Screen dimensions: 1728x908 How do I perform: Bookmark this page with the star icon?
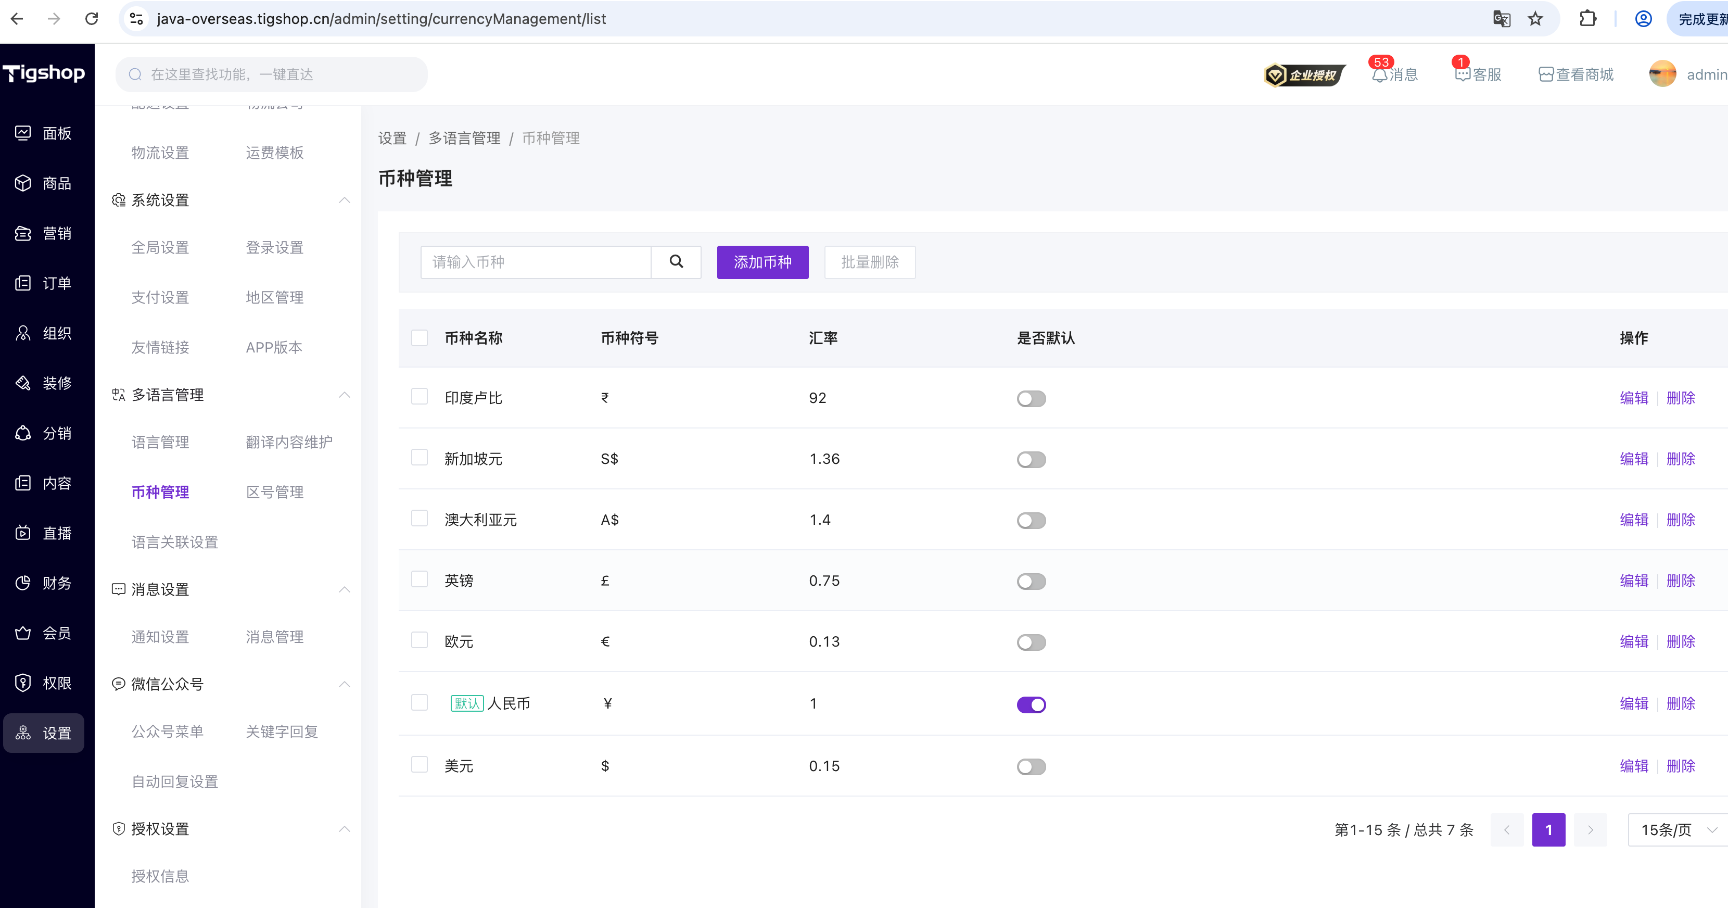1535,19
